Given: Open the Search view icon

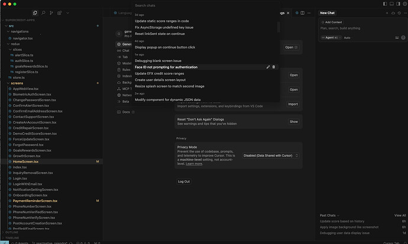Looking at the screenshot, I should [43, 13].
